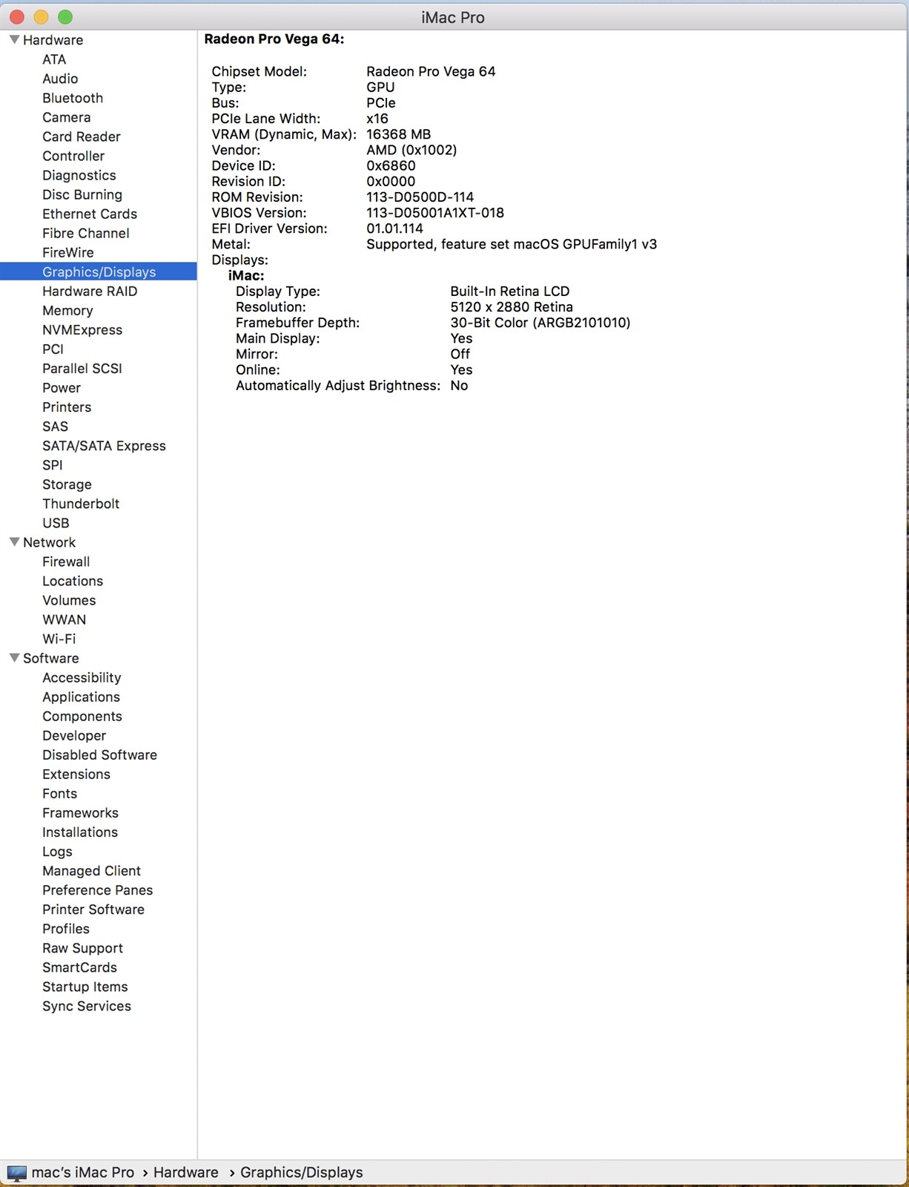909x1187 pixels.
Task: Click the Resolution value 5120 x 2880 Retina
Action: pyautogui.click(x=512, y=306)
